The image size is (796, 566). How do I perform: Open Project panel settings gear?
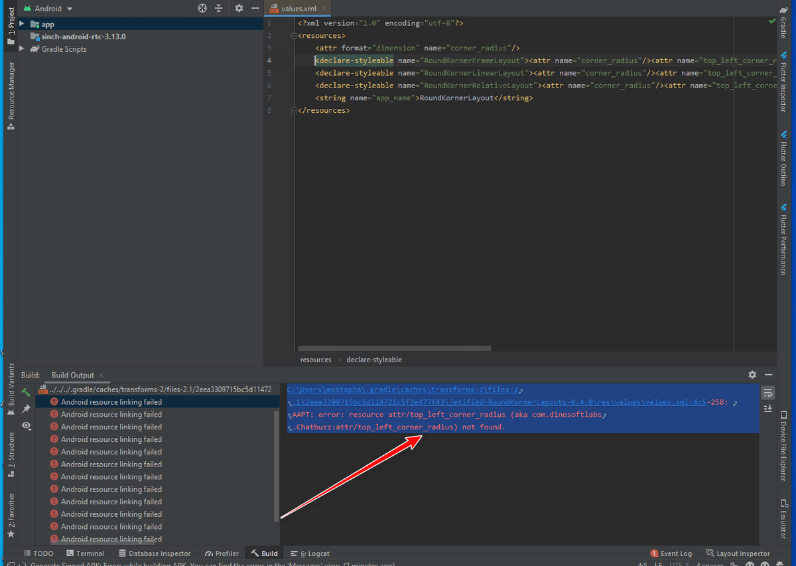tap(239, 9)
